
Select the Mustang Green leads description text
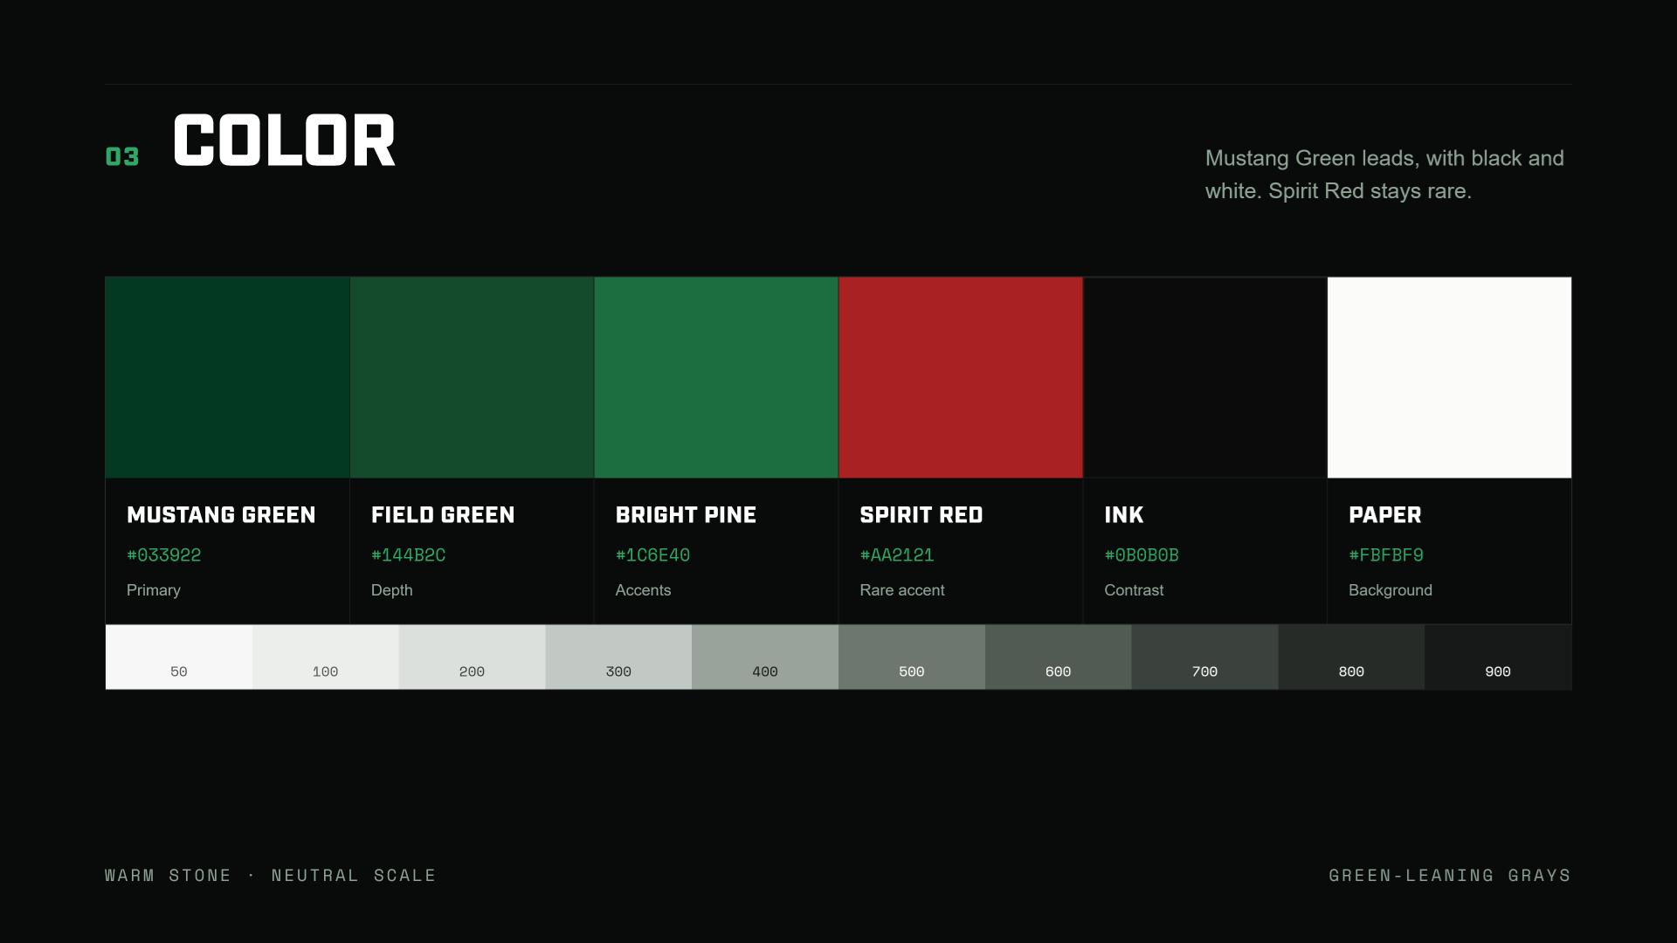click(x=1384, y=175)
